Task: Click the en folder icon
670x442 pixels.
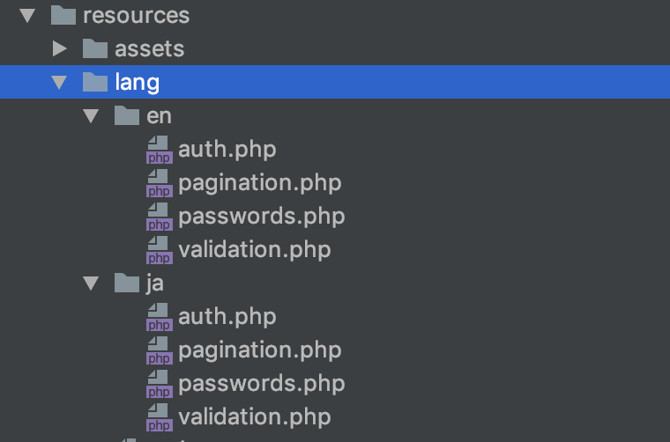Action: point(127,115)
